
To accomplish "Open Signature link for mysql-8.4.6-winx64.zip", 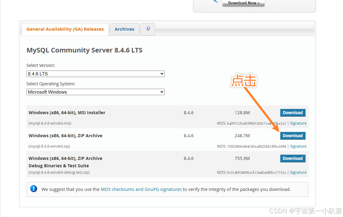I will point(298,146).
